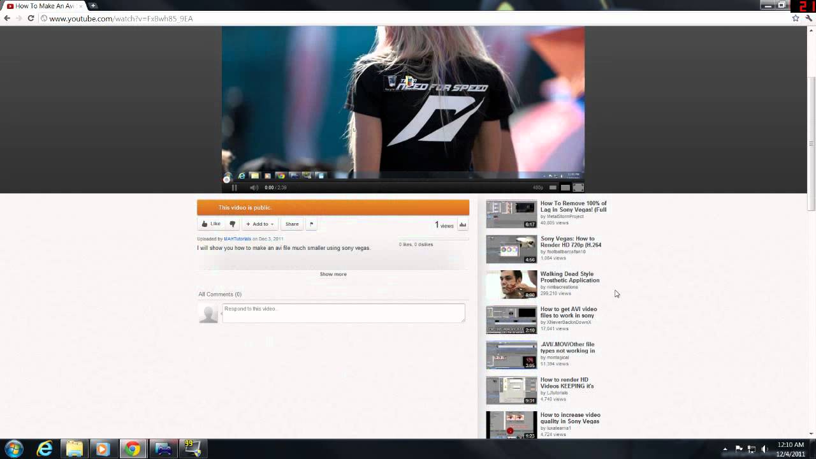Open network status tray icon
This screenshot has height=459, width=816.
tap(752, 449)
